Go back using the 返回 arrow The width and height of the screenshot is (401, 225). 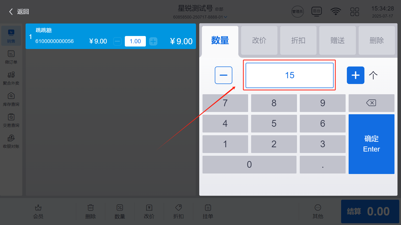click(x=19, y=11)
